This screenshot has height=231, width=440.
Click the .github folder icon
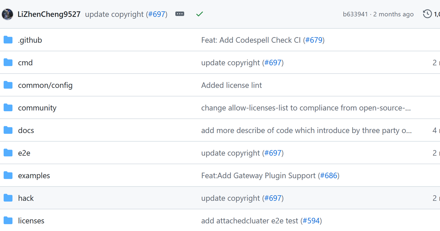click(x=8, y=40)
